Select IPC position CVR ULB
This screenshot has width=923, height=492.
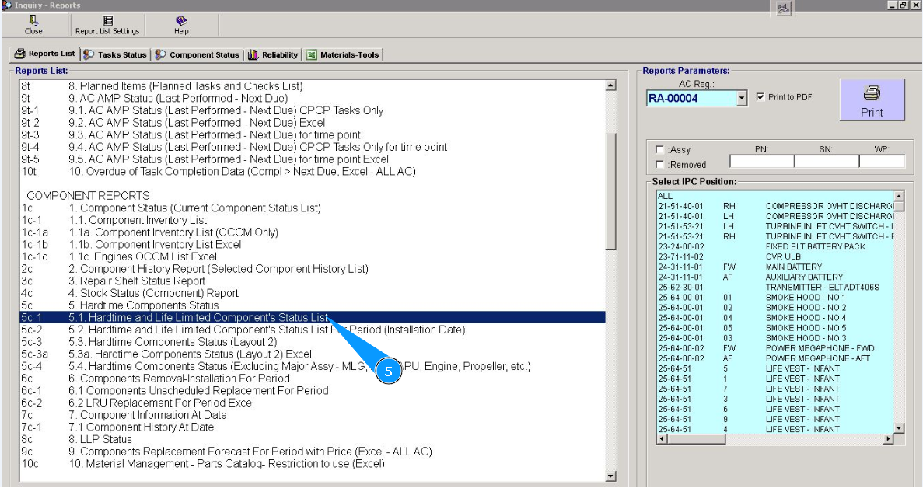[776, 256]
